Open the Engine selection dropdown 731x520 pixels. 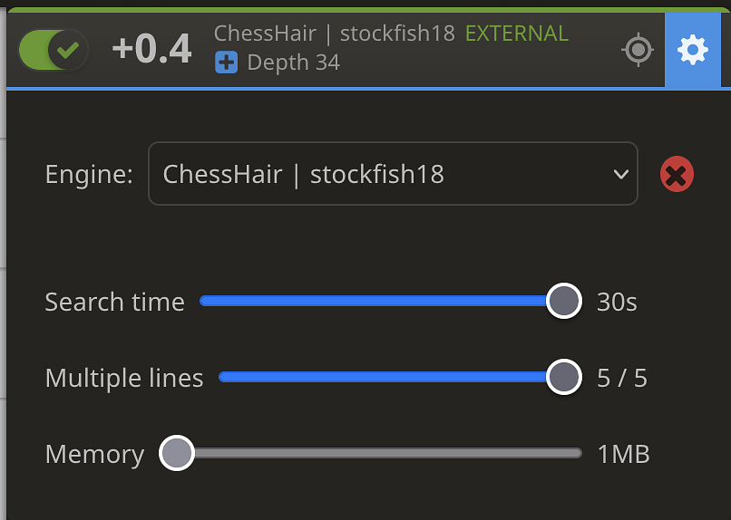(392, 174)
